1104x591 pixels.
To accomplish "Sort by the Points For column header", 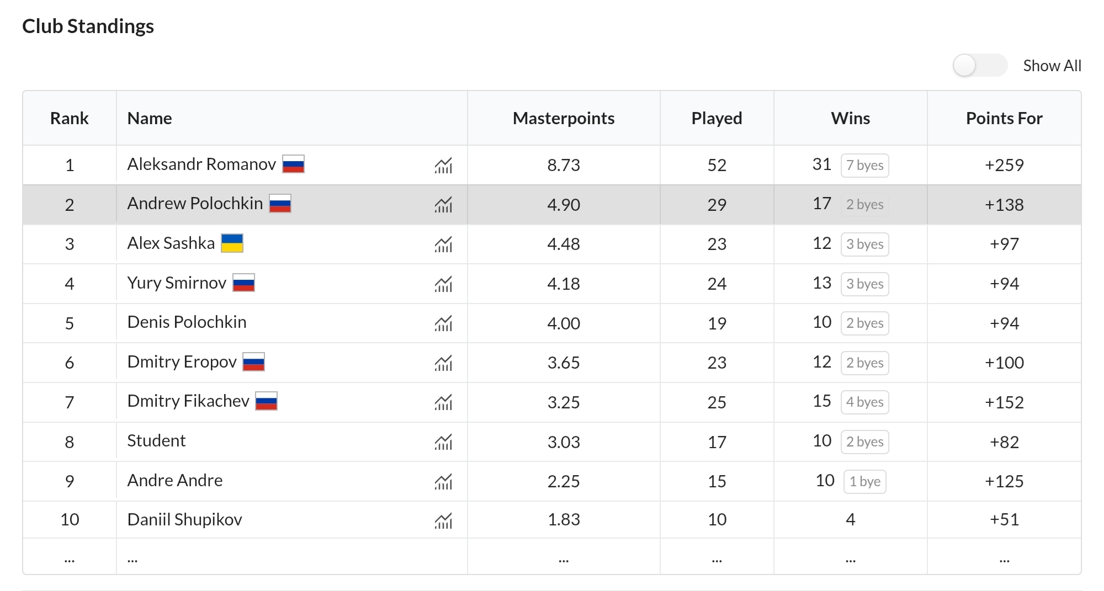I will pyautogui.click(x=1004, y=118).
